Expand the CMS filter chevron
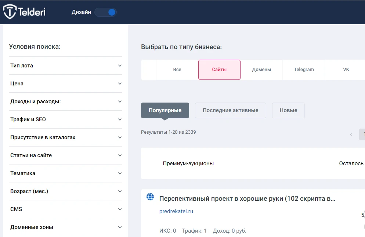This screenshot has width=365, height=237. click(120, 209)
